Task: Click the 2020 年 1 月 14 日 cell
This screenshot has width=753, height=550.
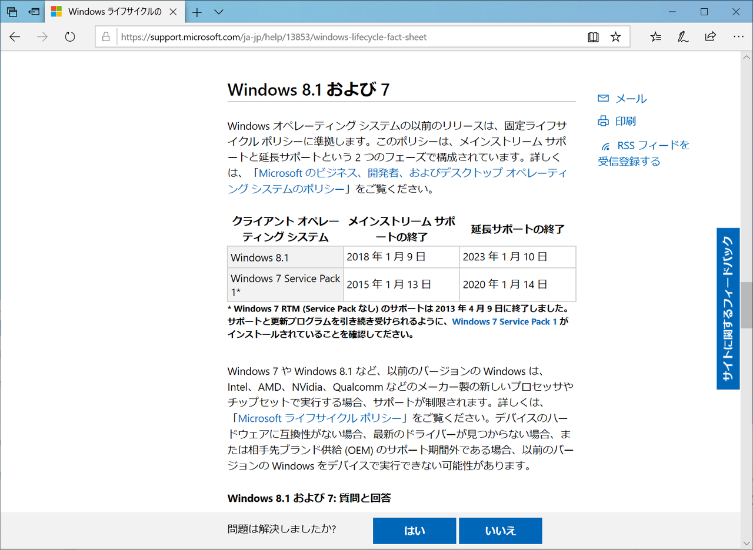Action: point(518,285)
